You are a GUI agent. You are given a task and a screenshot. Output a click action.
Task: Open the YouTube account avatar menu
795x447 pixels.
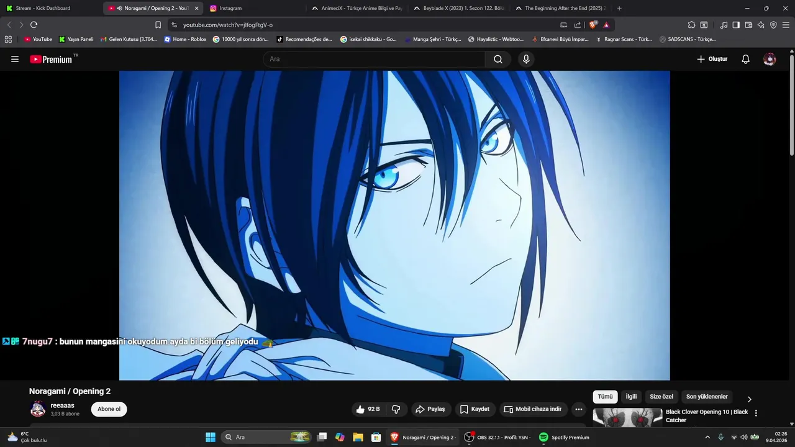[x=770, y=59]
